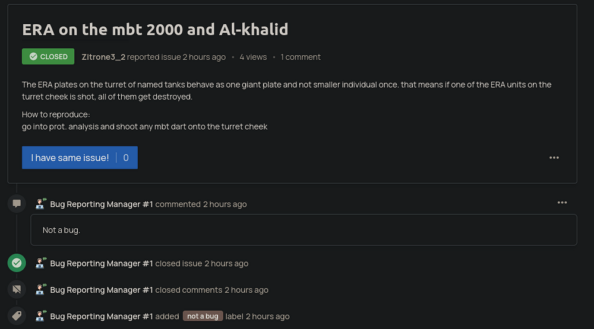Click '1 comment' count in issue header
The image size is (594, 329).
301,57
